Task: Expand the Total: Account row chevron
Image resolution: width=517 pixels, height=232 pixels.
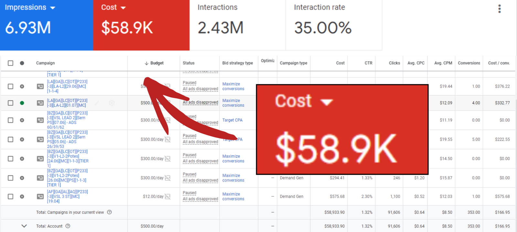Action: click(24, 226)
